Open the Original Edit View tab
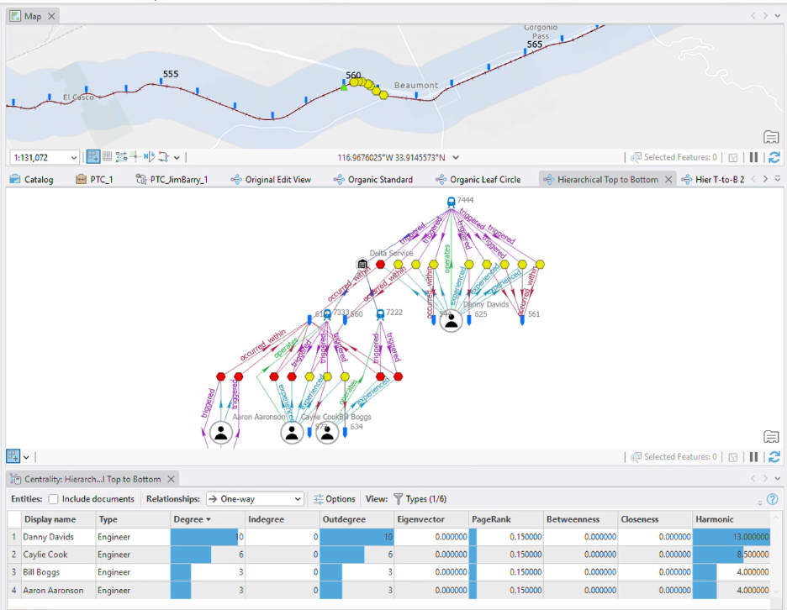787x610 pixels. coord(271,179)
